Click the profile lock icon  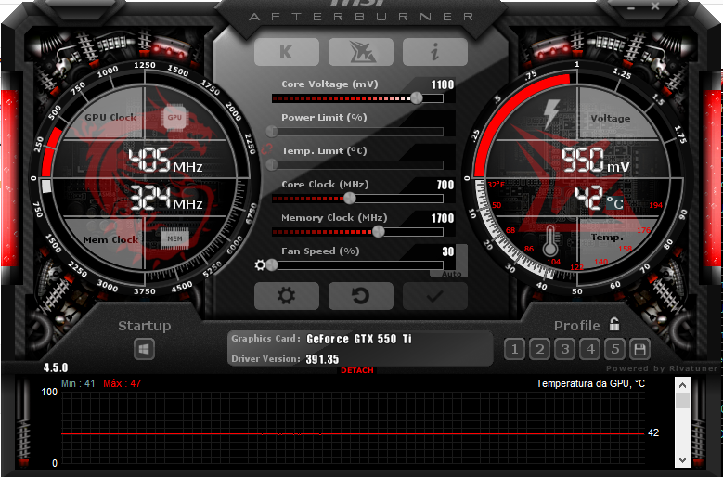pos(614,325)
